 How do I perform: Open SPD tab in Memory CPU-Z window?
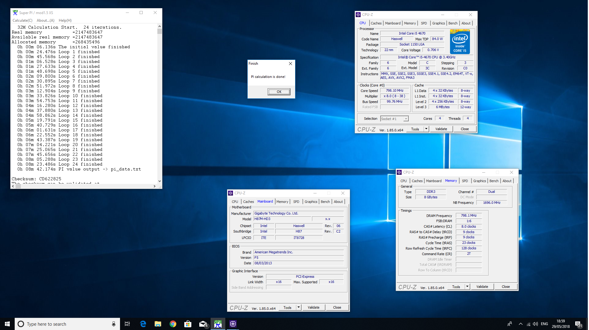(x=465, y=181)
